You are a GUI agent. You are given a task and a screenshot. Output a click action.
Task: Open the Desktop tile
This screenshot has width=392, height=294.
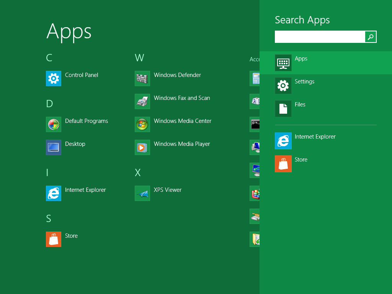click(x=54, y=147)
